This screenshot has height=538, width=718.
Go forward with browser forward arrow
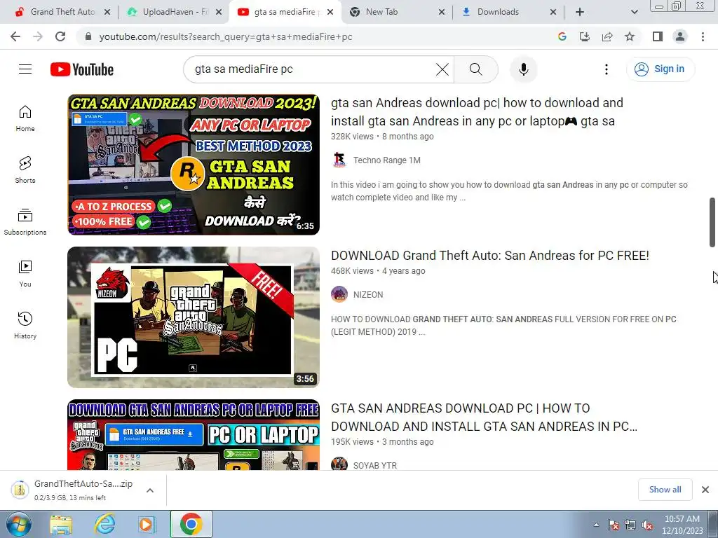tap(38, 36)
